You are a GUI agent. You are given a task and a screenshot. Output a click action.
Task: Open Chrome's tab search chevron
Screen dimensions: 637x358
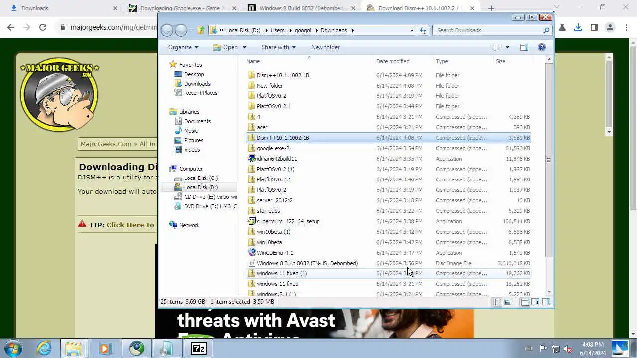(556, 7)
